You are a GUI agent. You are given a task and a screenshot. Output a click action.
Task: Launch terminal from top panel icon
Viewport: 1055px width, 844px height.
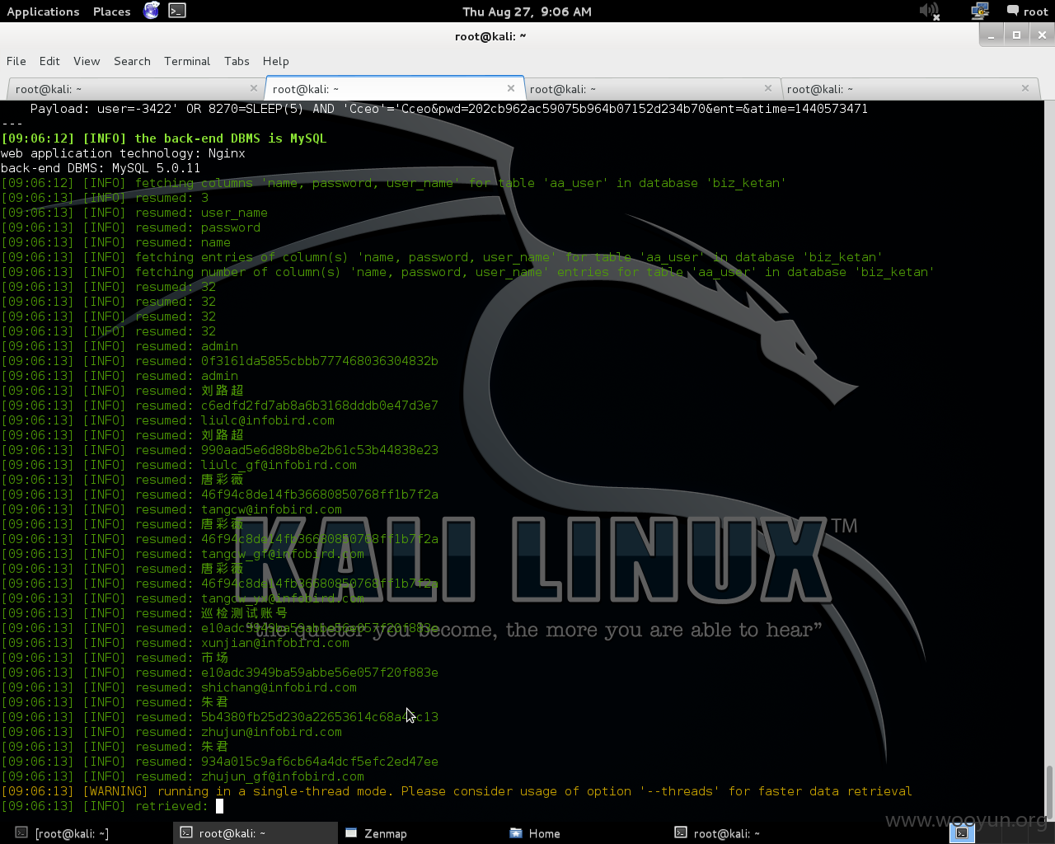(176, 11)
